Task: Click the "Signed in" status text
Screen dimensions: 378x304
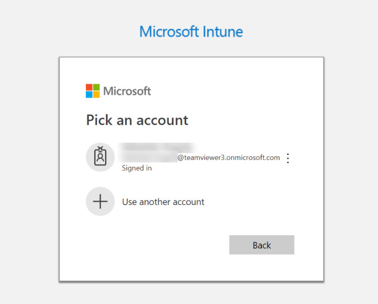Action: [x=137, y=168]
